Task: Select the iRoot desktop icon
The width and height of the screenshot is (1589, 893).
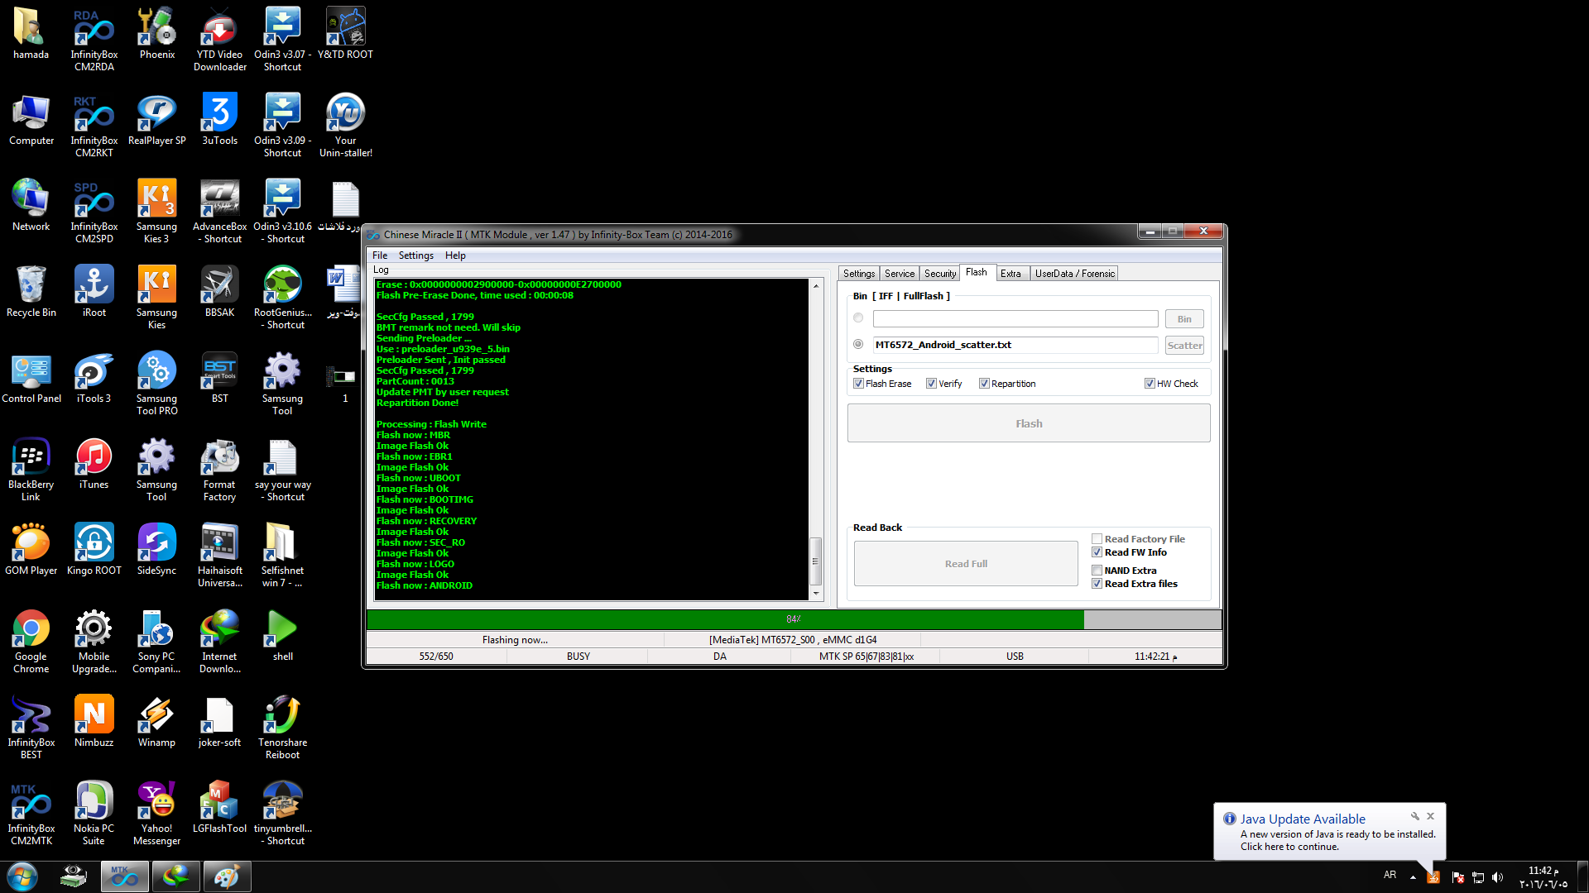Action: [x=94, y=291]
